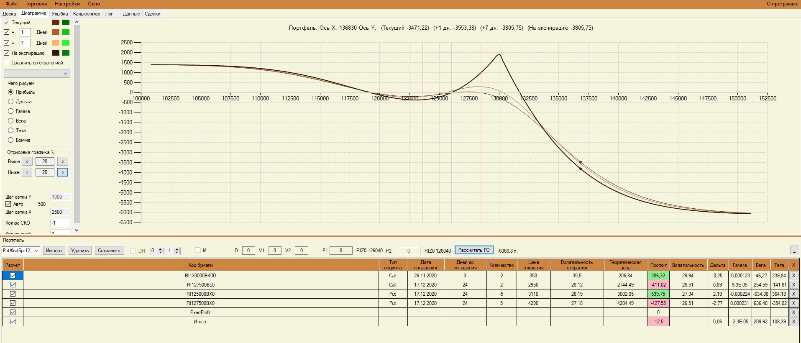Click the Код бумаги column header
Screen dimensions: 801x343
[201, 265]
